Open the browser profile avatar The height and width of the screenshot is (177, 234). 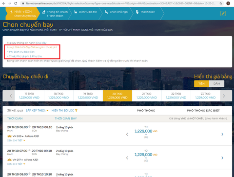pyautogui.click(x=228, y=3)
